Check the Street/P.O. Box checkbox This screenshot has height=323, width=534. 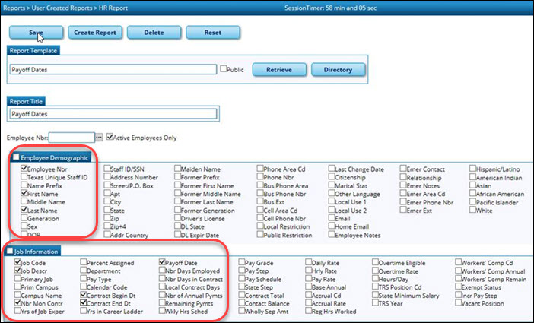pyautogui.click(x=107, y=185)
